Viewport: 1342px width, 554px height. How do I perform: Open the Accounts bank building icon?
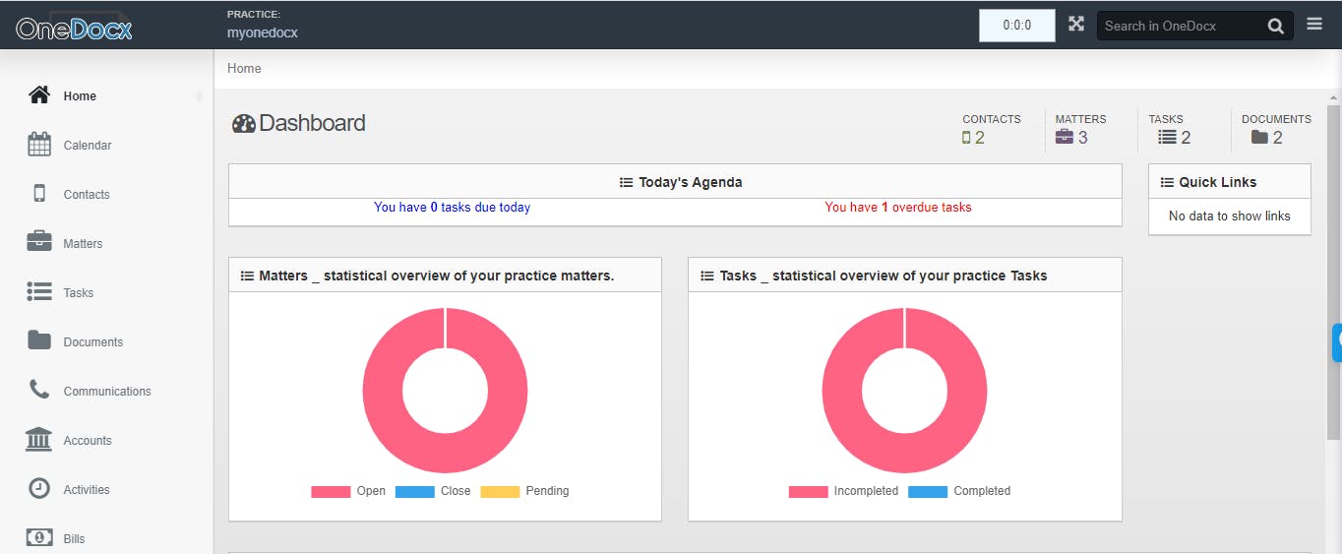click(39, 440)
